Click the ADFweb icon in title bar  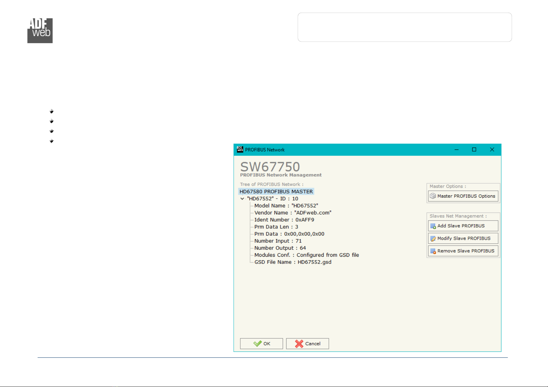tap(240, 149)
